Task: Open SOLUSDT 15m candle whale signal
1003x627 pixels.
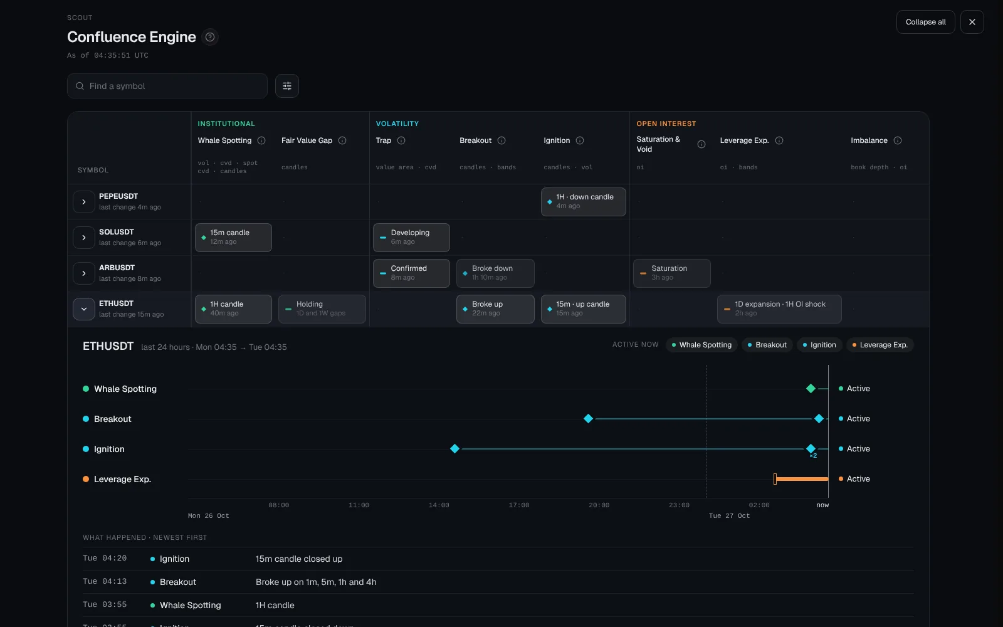Action: (x=233, y=238)
